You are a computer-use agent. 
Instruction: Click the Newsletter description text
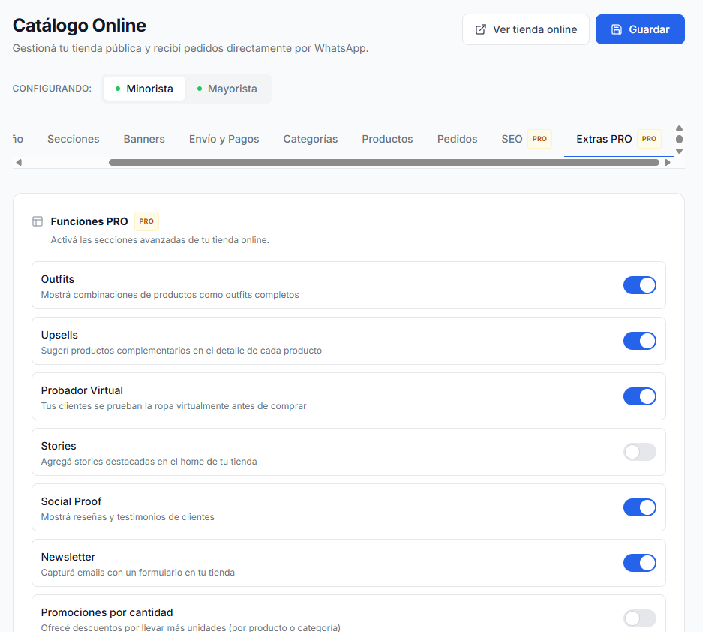pos(137,573)
